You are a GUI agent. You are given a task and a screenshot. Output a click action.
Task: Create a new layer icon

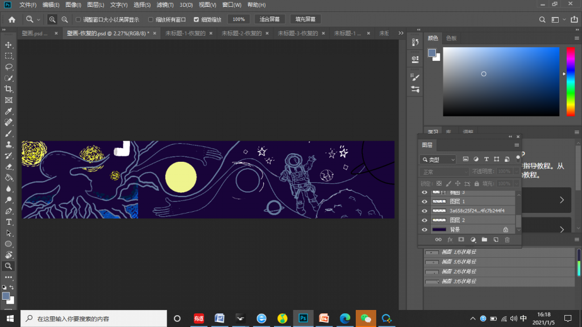(x=496, y=240)
